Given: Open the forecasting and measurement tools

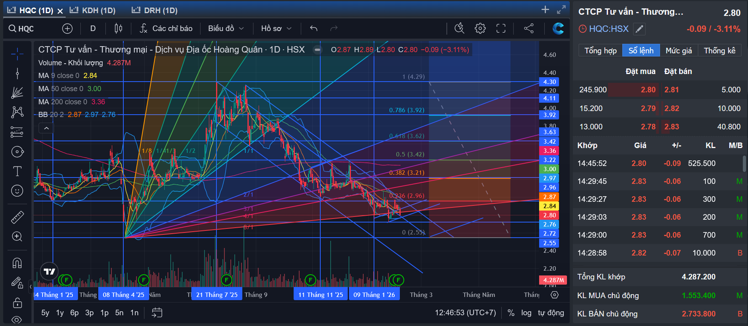Looking at the screenshot, I should tap(17, 132).
